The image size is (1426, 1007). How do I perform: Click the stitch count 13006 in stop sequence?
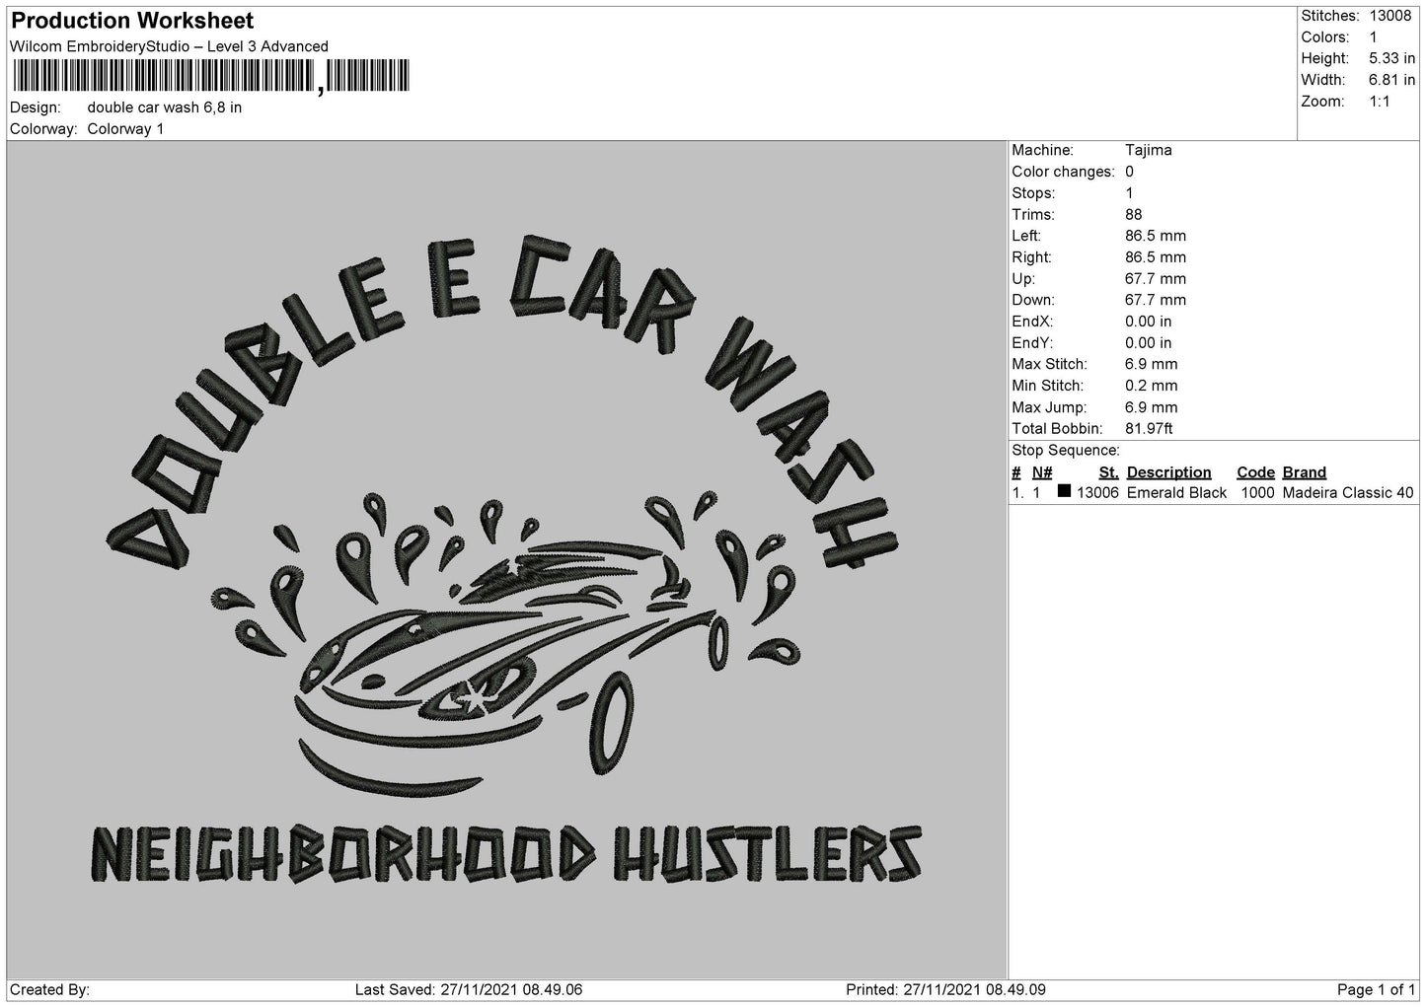click(x=1098, y=493)
